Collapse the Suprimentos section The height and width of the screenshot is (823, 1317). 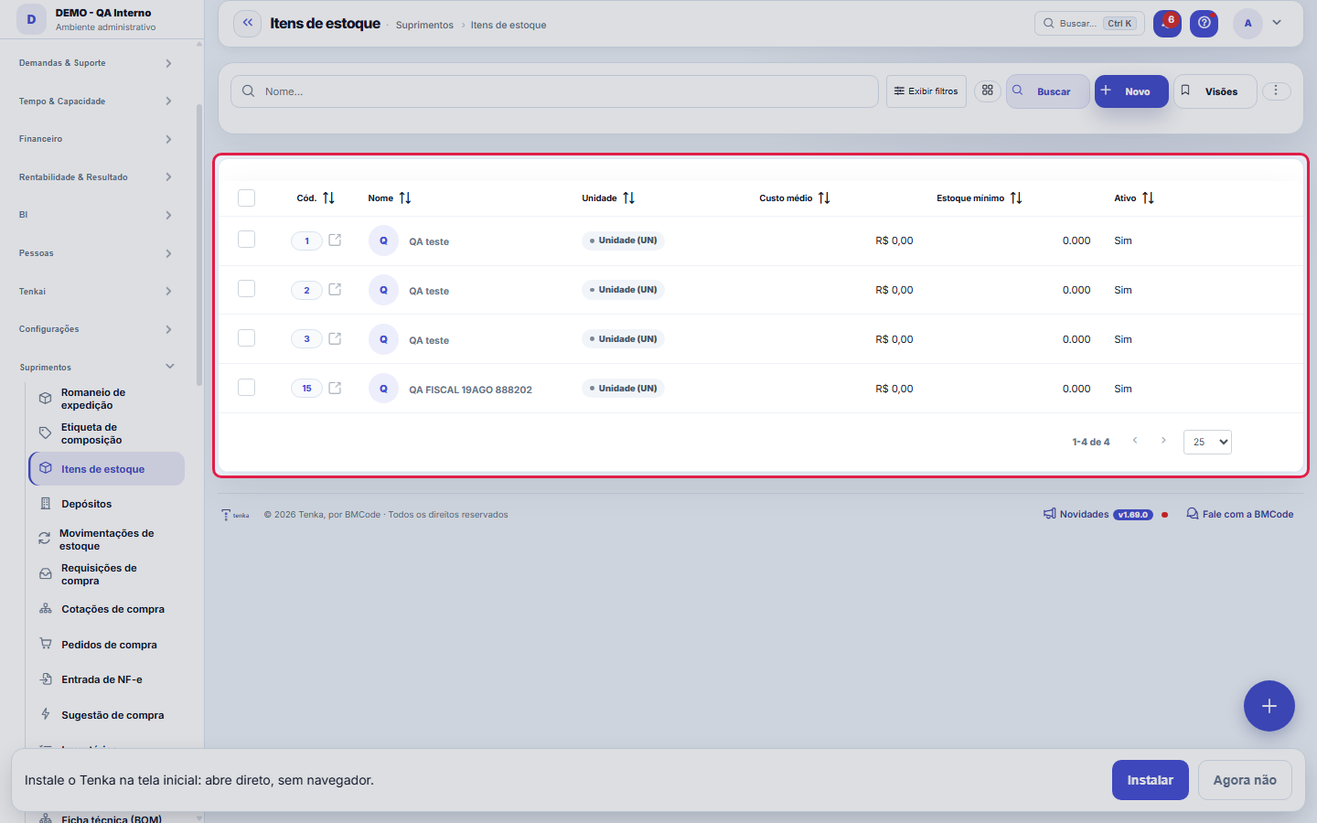tap(96, 367)
